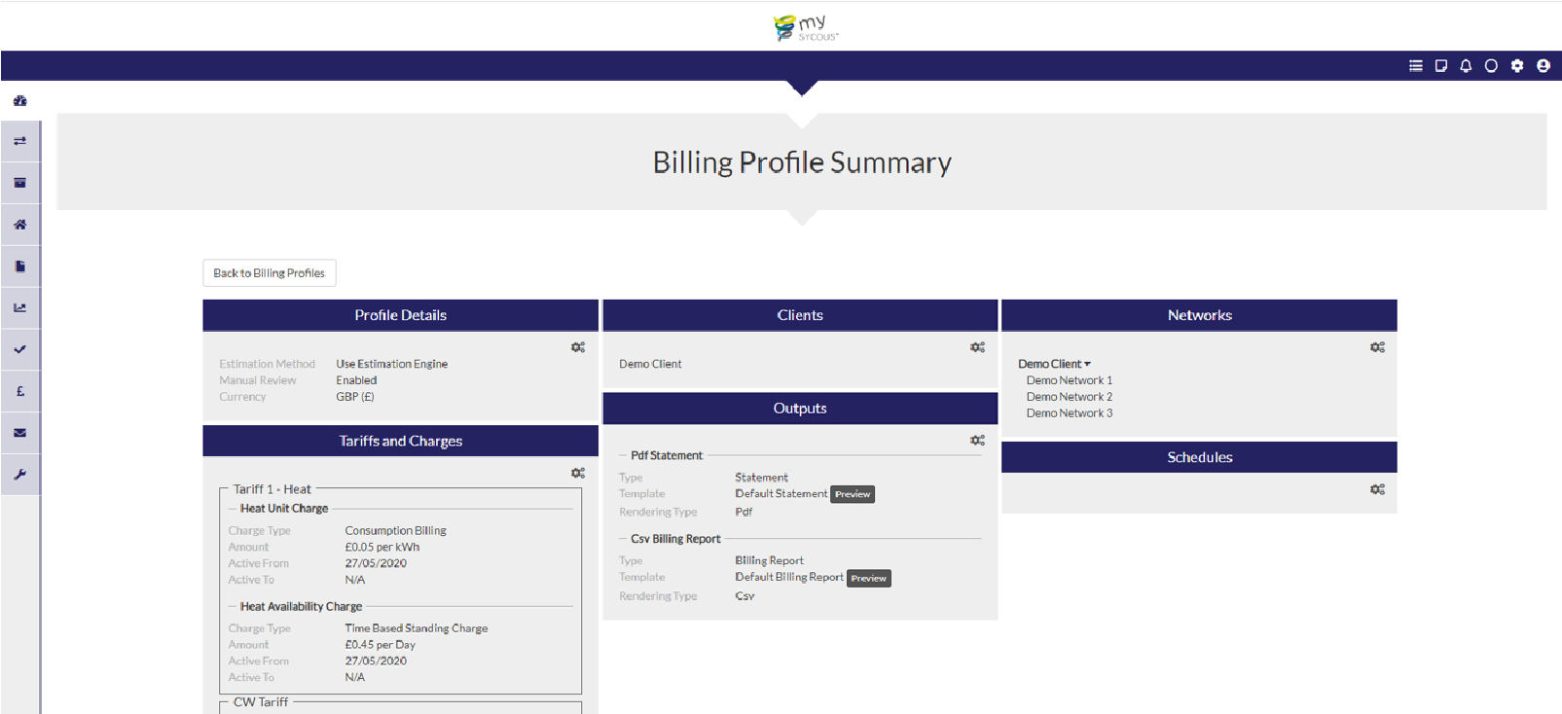Click the 'Pdf Statement' output title
The image size is (1562, 714).
pos(666,455)
